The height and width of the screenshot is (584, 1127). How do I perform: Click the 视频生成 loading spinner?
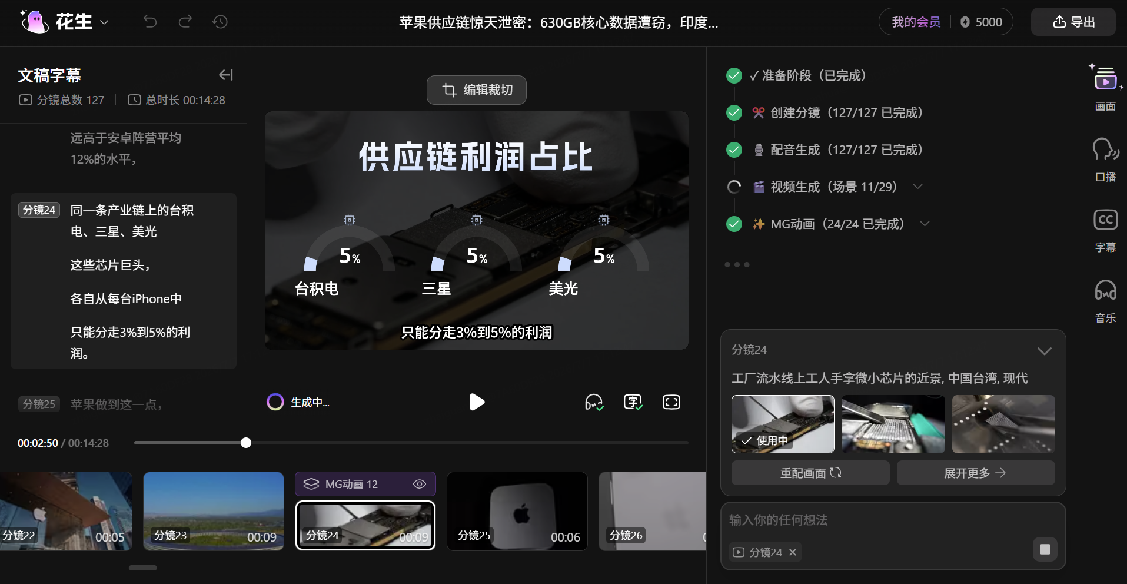point(734,187)
